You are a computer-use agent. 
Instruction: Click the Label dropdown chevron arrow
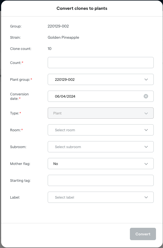[146, 197]
